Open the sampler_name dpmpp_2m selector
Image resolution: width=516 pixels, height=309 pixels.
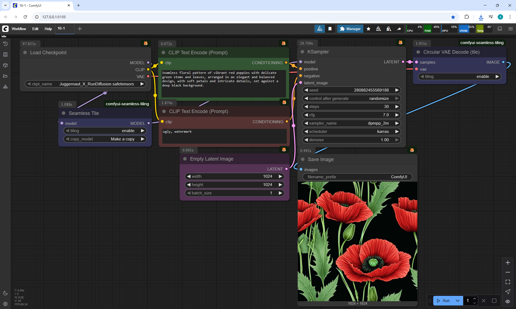click(x=351, y=123)
